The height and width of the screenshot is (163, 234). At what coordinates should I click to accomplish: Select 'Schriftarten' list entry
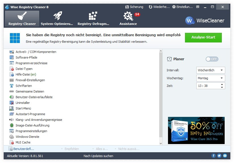pyautogui.click(x=24, y=86)
